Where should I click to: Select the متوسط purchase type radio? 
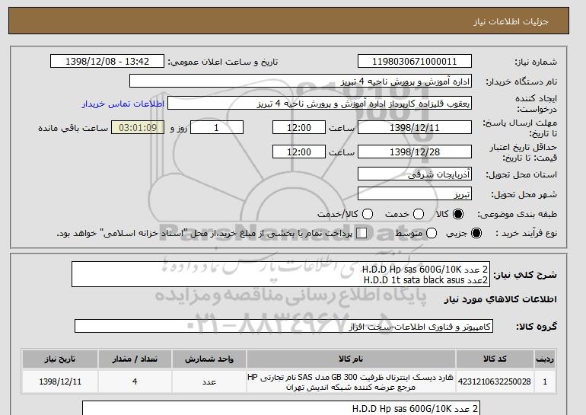pos(432,233)
